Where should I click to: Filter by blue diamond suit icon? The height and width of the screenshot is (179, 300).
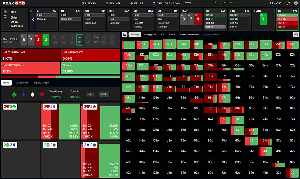click(x=23, y=95)
